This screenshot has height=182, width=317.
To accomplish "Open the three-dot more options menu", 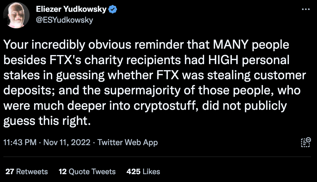I will point(306,9).
